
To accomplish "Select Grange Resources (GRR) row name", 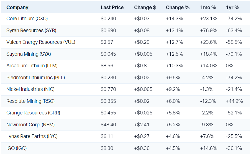I will pyautogui.click(x=33, y=113).
